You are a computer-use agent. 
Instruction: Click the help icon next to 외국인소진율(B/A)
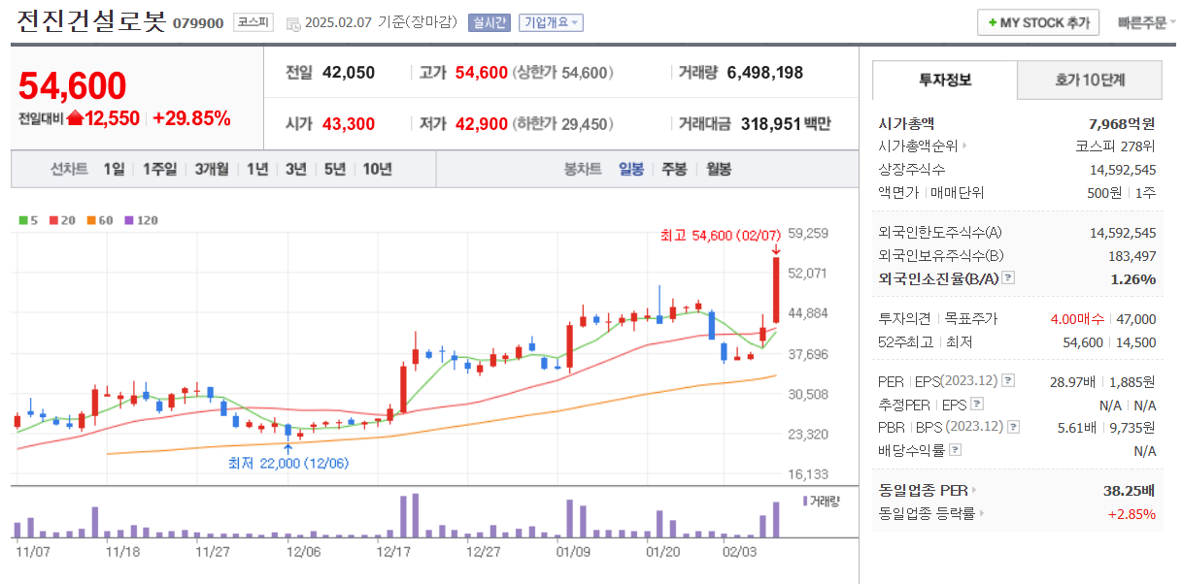coord(1007,278)
